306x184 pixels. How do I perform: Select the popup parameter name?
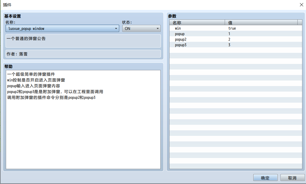180,34
